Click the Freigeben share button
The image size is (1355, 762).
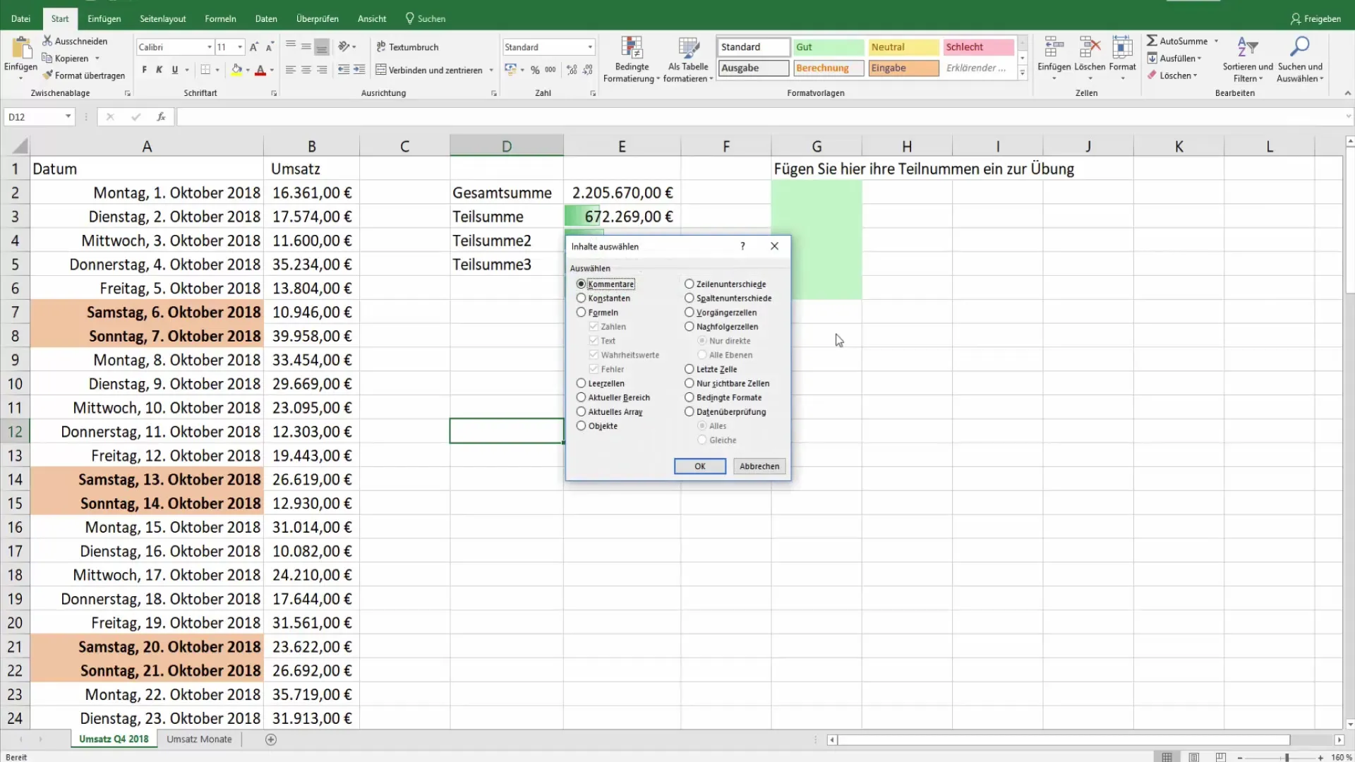pos(1315,18)
